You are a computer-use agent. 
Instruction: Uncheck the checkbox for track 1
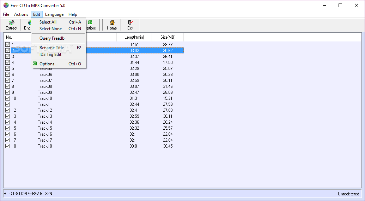[8, 44]
